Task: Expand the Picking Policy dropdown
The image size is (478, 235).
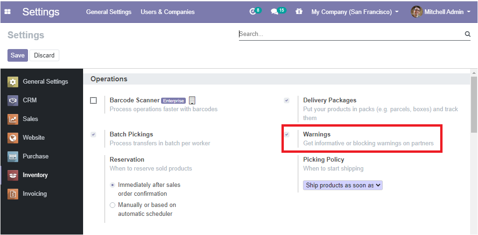Action: click(343, 185)
